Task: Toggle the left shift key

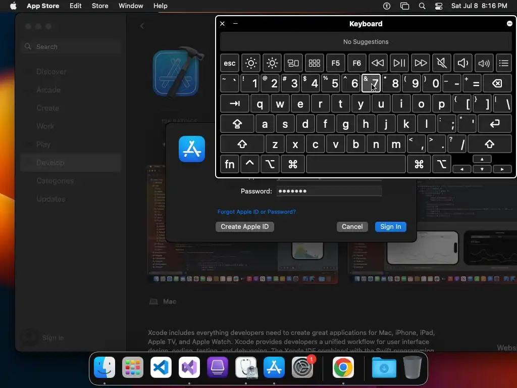Action: [242, 144]
